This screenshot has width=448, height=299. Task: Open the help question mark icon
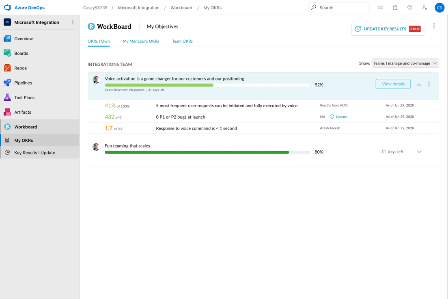pyautogui.click(x=409, y=7)
